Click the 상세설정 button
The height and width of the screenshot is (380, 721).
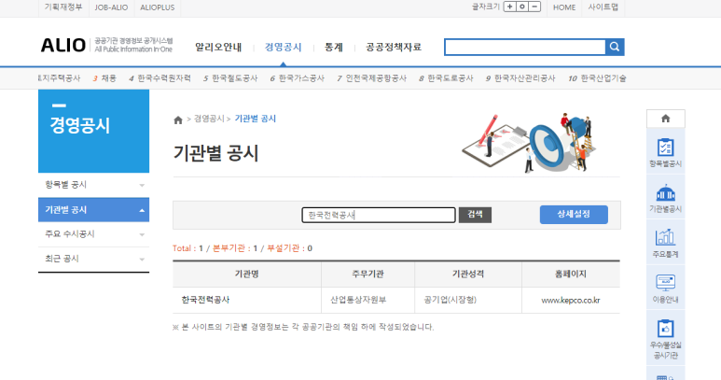pos(574,215)
